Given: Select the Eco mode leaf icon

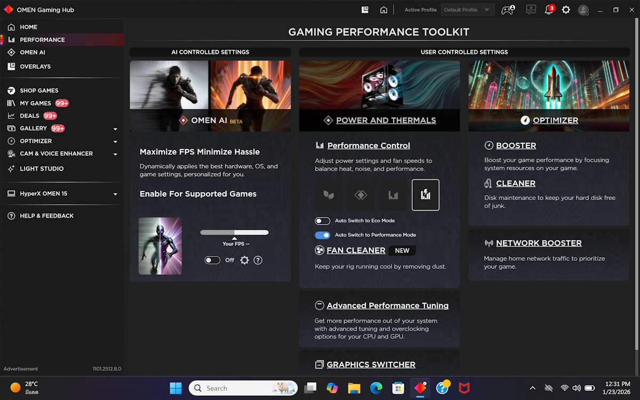Looking at the screenshot, I should [329, 195].
